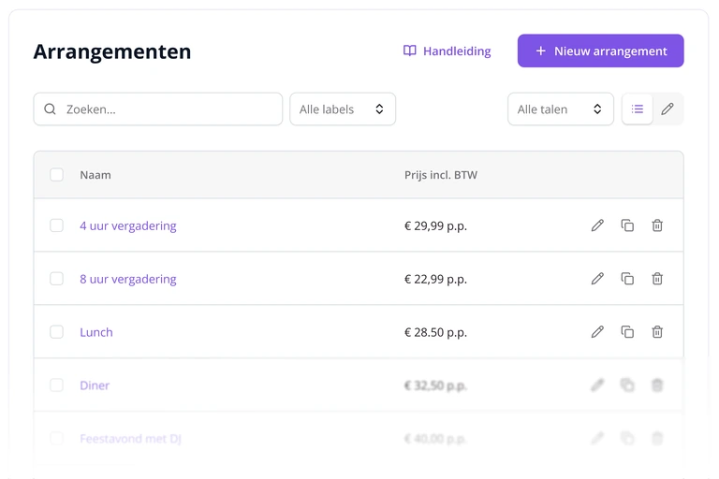Image resolution: width=719 pixels, height=479 pixels.
Task: Click the plus icon in Nieuw arrangement
Action: coord(540,51)
